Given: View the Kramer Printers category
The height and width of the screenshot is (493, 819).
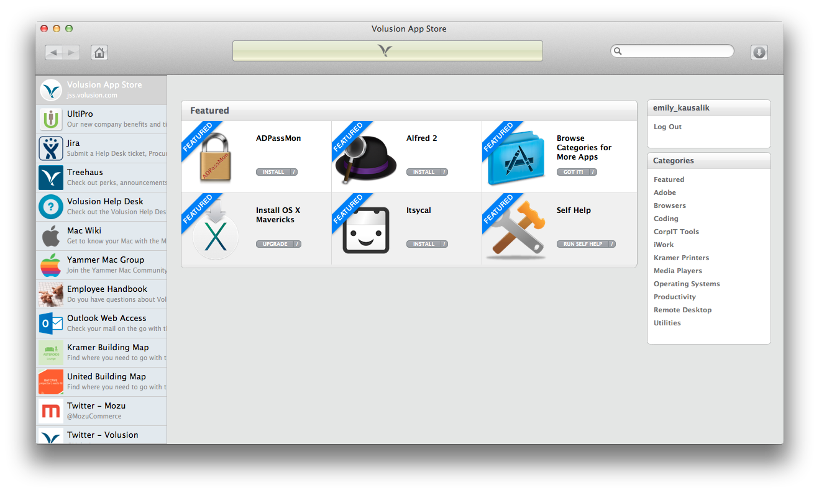Looking at the screenshot, I should click(x=681, y=258).
